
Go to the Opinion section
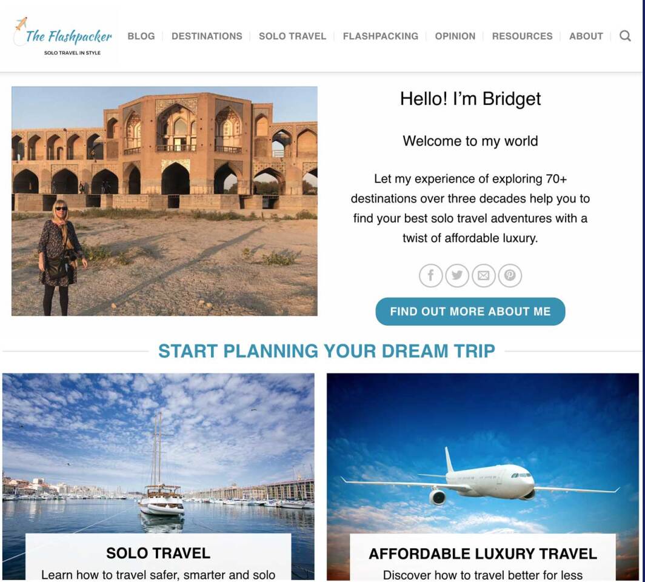tap(455, 36)
